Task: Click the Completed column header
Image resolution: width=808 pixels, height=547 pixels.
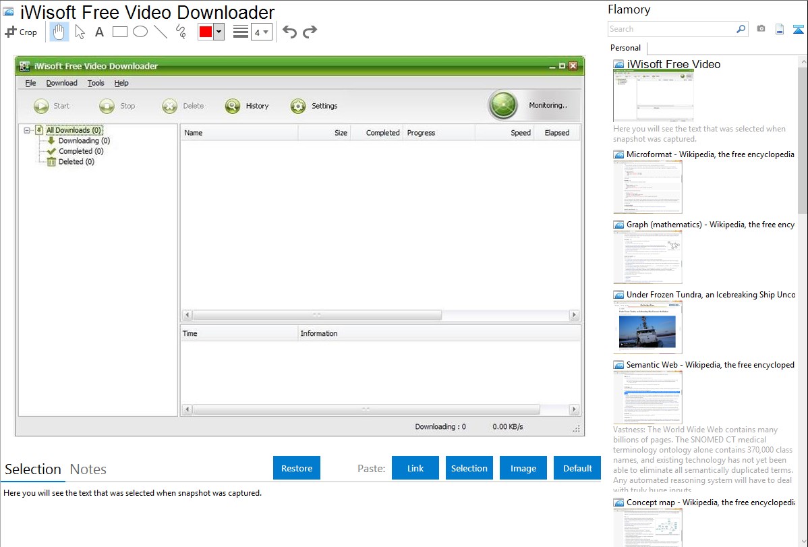Action: tap(377, 132)
